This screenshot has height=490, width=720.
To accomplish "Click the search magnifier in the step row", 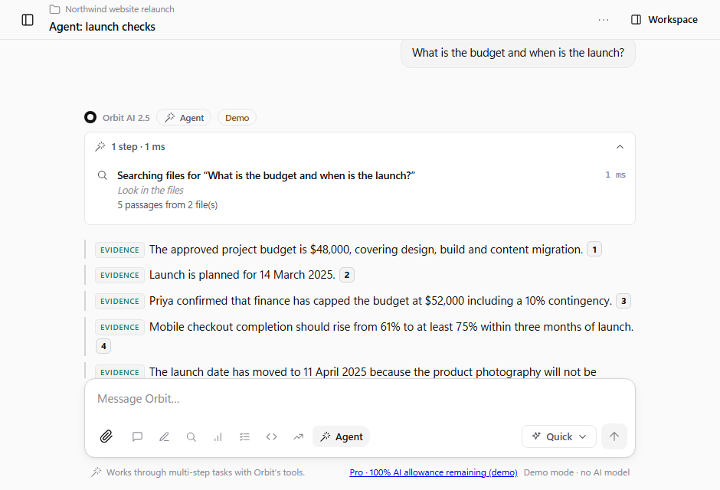I will pos(103,175).
